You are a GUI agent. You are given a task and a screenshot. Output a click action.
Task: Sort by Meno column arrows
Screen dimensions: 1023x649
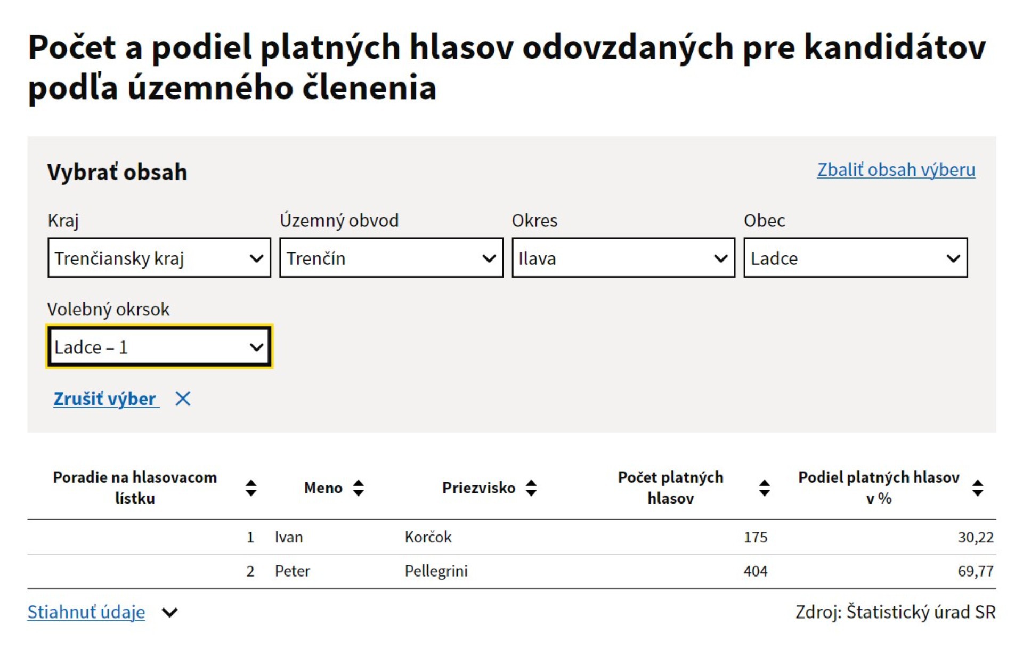359,488
